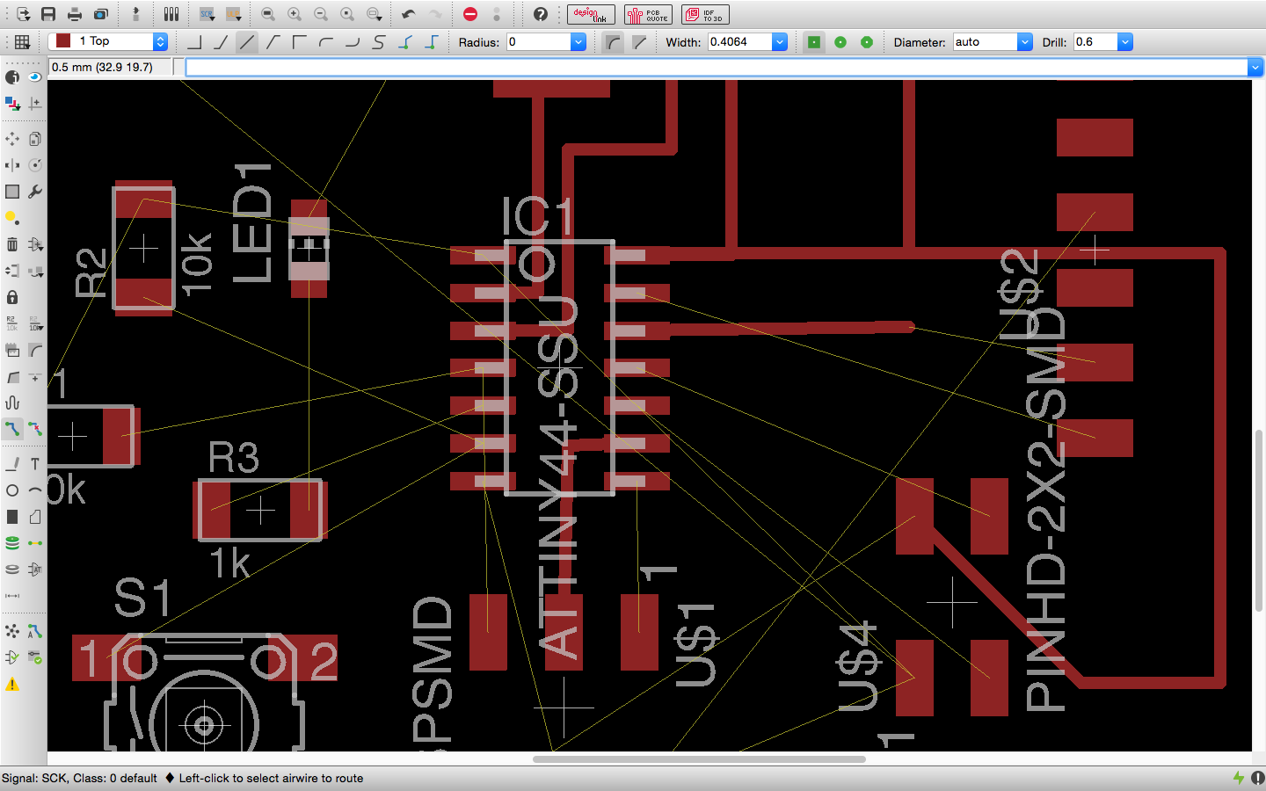Click the horizontal scrollbar thumb

pyautogui.click(x=699, y=759)
